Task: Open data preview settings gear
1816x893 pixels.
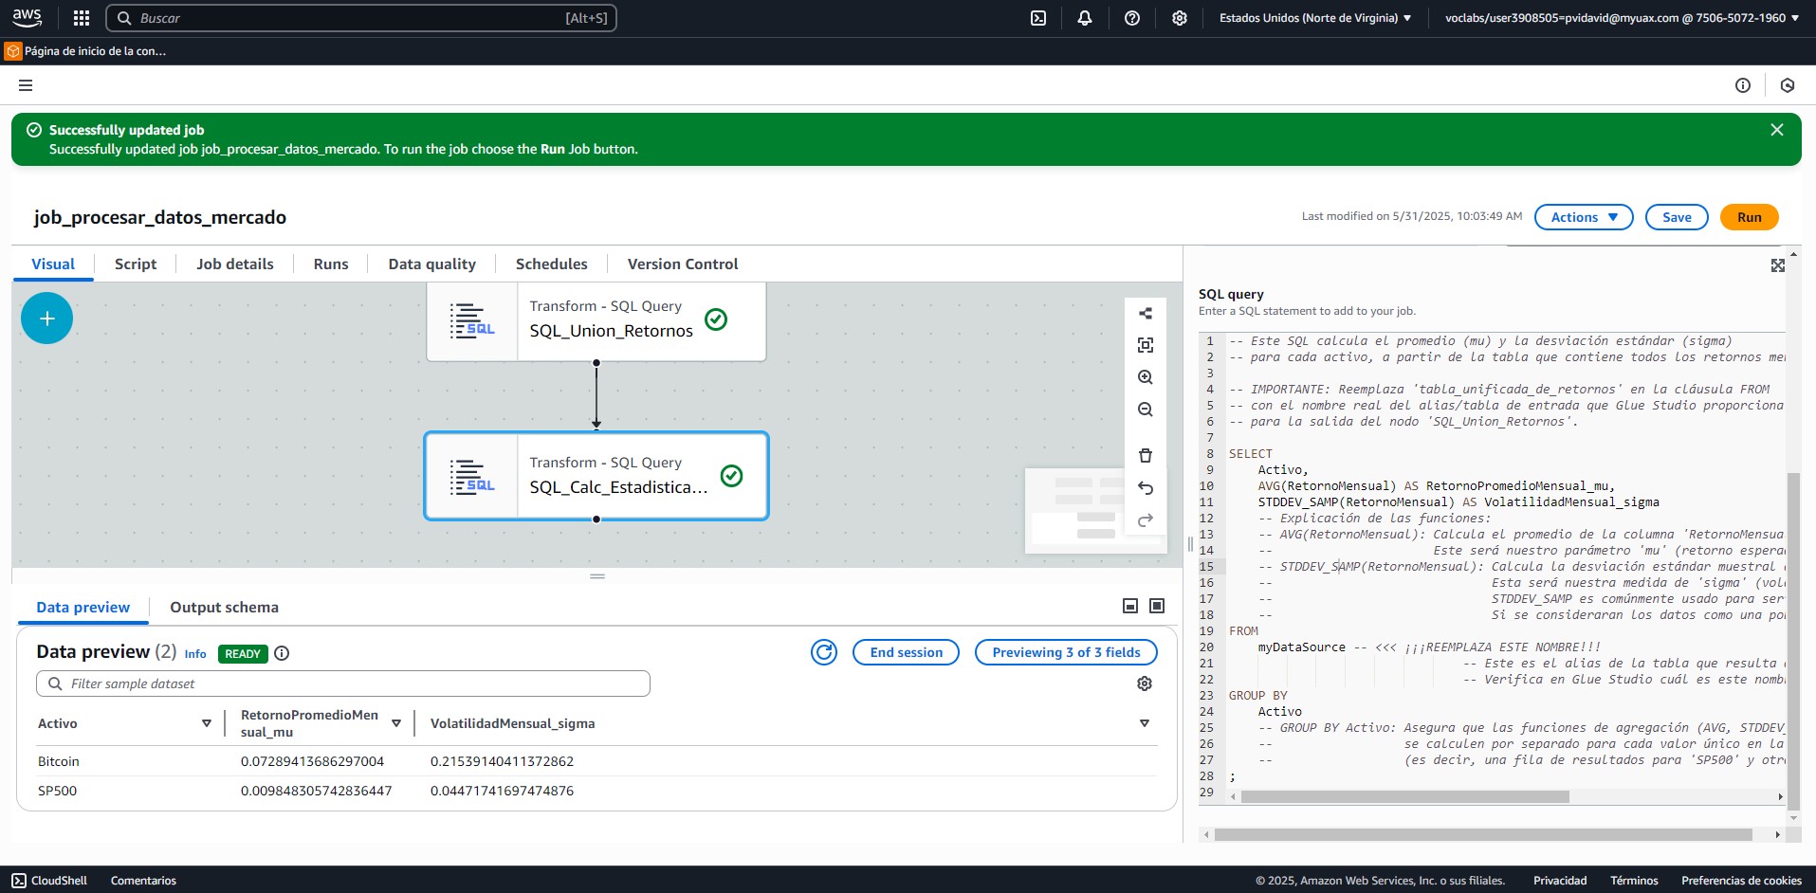Action: coord(1145,683)
